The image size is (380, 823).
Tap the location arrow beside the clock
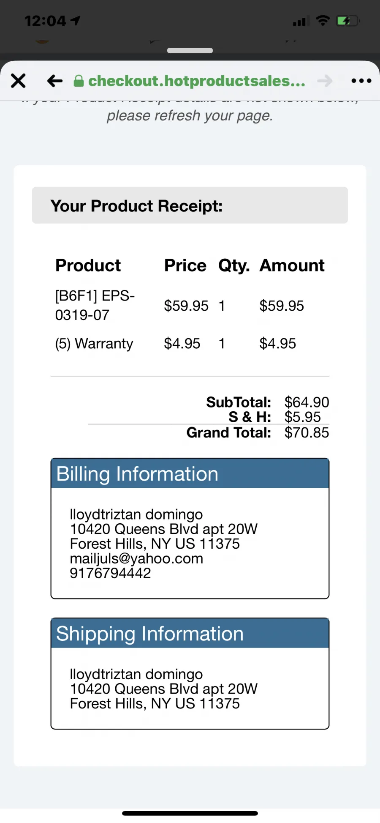tap(76, 21)
